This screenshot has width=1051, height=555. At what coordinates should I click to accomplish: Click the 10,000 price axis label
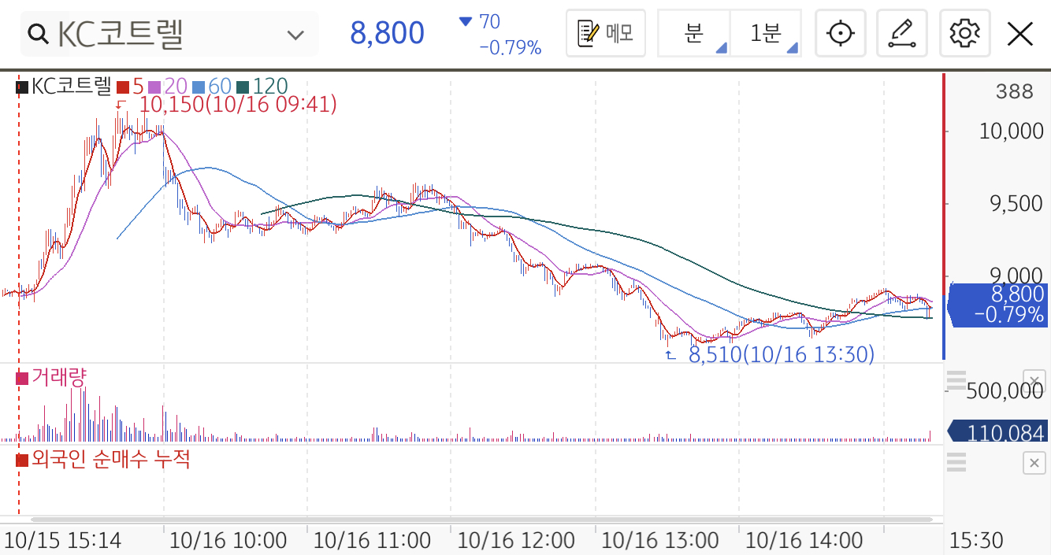click(x=1011, y=131)
